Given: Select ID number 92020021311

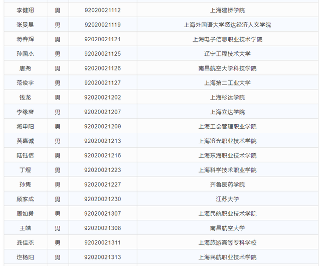Looking at the screenshot, I should [102, 243].
